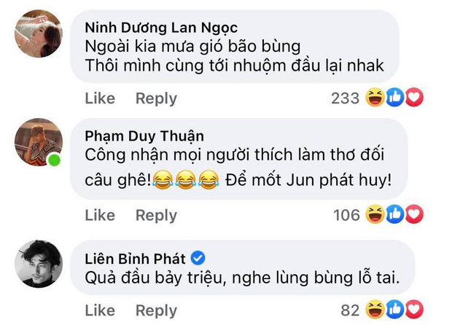Click the heart reaction on Phạm Duy Thuận's comment
Screen dimensions: 452x325
point(413,214)
